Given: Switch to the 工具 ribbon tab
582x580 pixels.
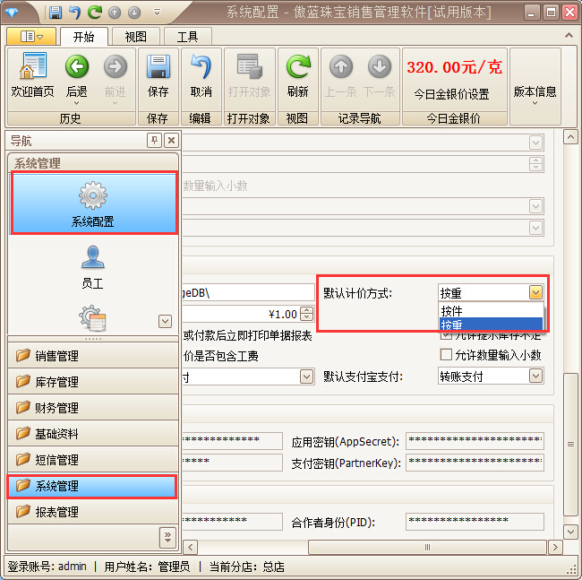Looking at the screenshot, I should click(x=187, y=37).
